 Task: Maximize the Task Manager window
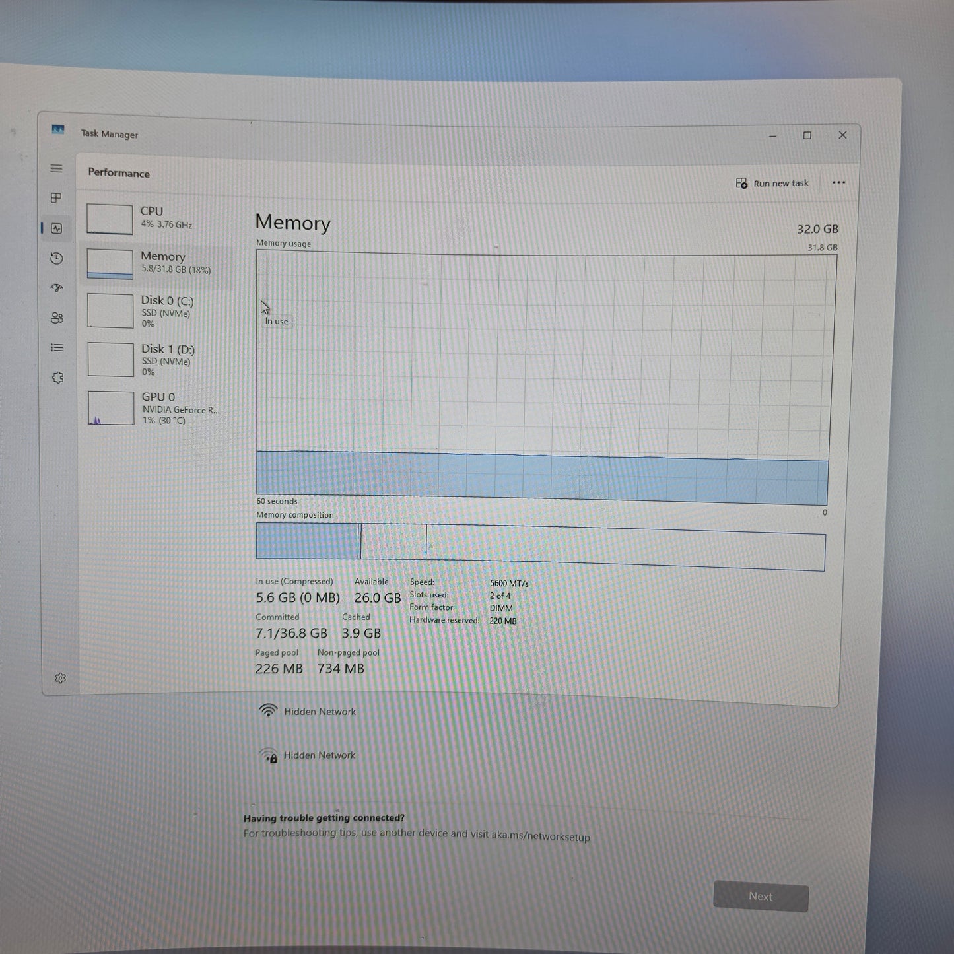[x=807, y=135]
